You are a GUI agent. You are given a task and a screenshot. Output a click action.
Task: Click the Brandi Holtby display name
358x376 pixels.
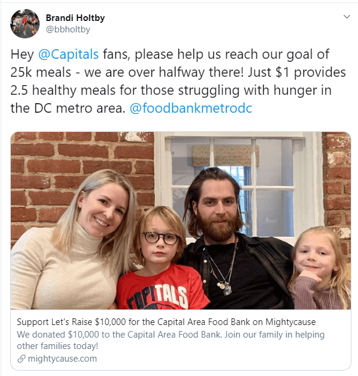coord(75,18)
